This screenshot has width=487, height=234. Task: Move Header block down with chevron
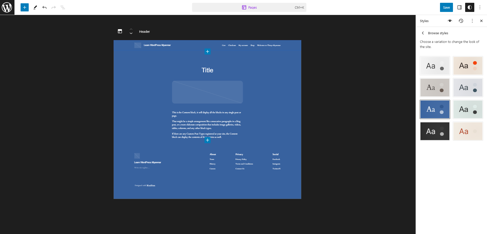click(131, 34)
